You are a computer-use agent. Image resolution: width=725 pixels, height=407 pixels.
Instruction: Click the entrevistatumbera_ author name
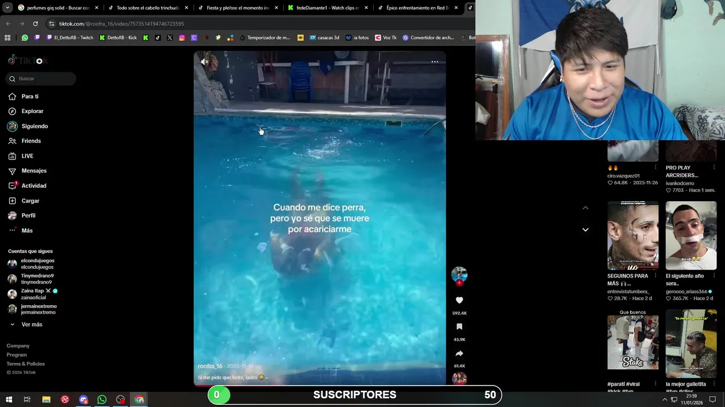tap(628, 292)
